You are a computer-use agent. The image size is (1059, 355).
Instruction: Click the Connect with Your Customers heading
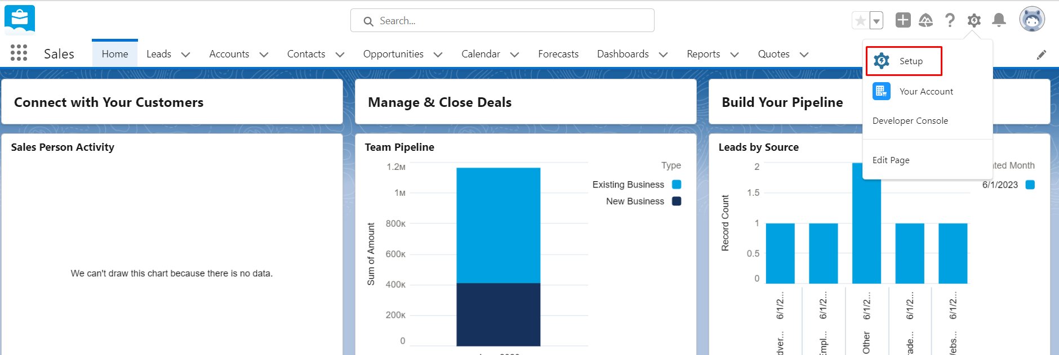(x=109, y=102)
